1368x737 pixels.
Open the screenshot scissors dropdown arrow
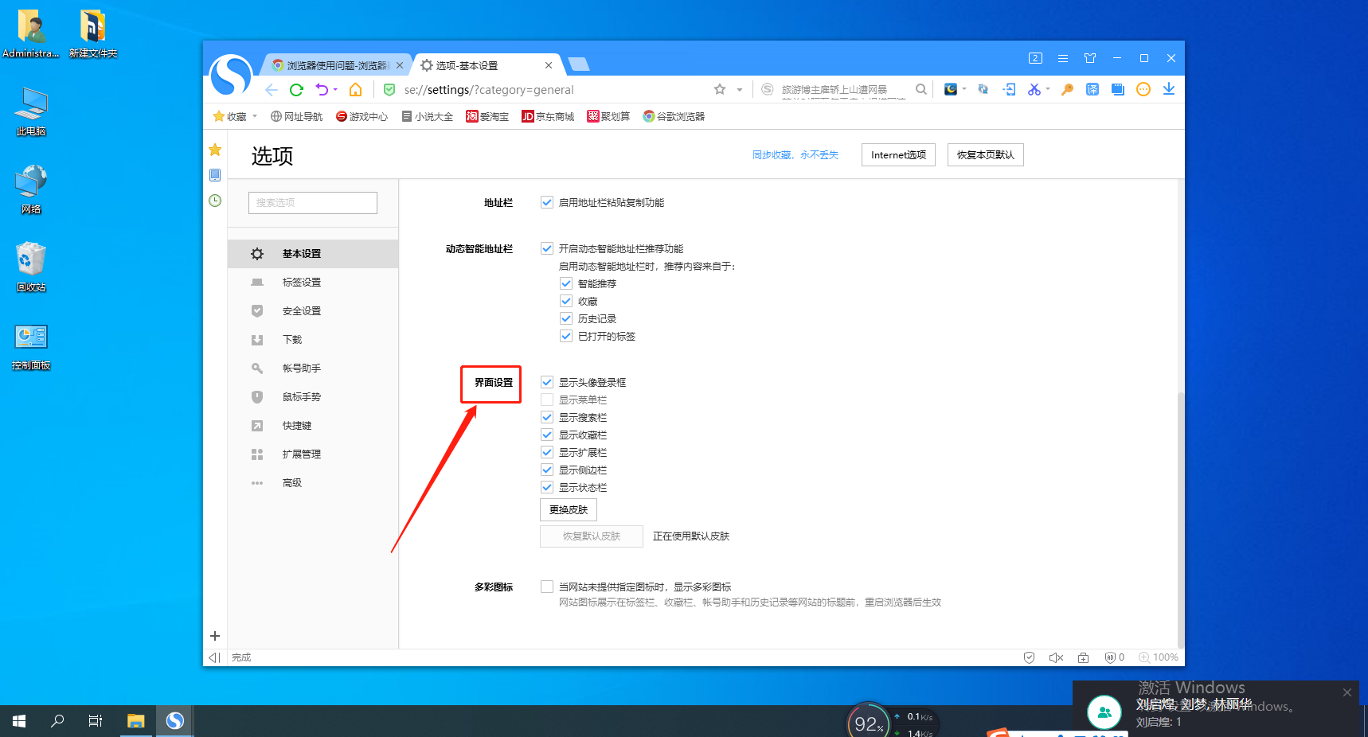click(x=1048, y=89)
